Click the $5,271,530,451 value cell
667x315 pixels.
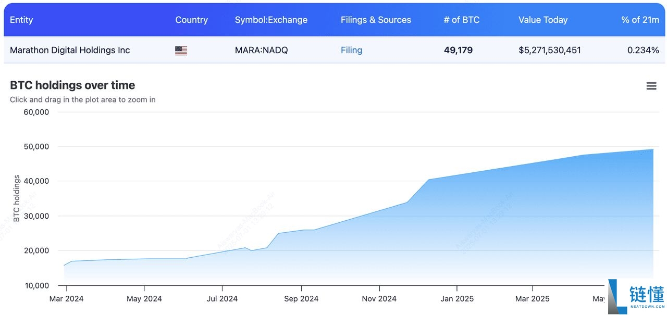pyautogui.click(x=549, y=51)
